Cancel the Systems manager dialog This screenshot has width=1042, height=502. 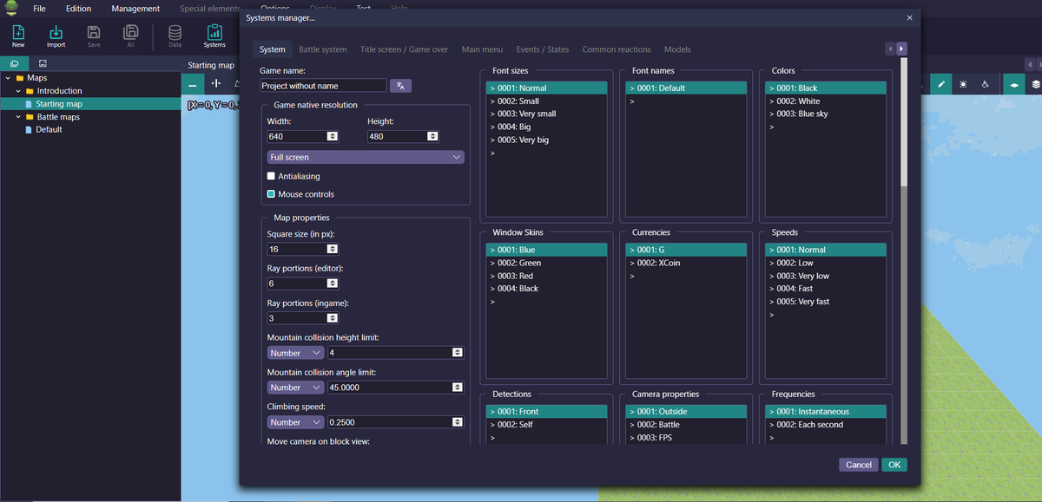coord(858,465)
